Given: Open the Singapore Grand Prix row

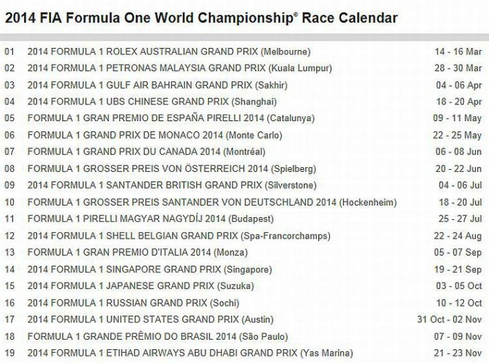Looking at the screenshot, I should point(149,269).
